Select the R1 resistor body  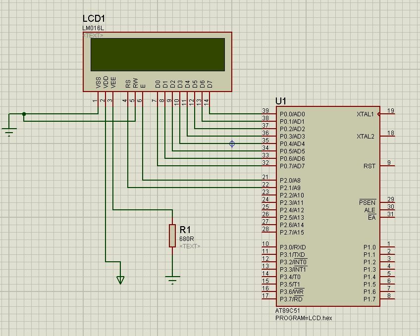pyautogui.click(x=172, y=236)
